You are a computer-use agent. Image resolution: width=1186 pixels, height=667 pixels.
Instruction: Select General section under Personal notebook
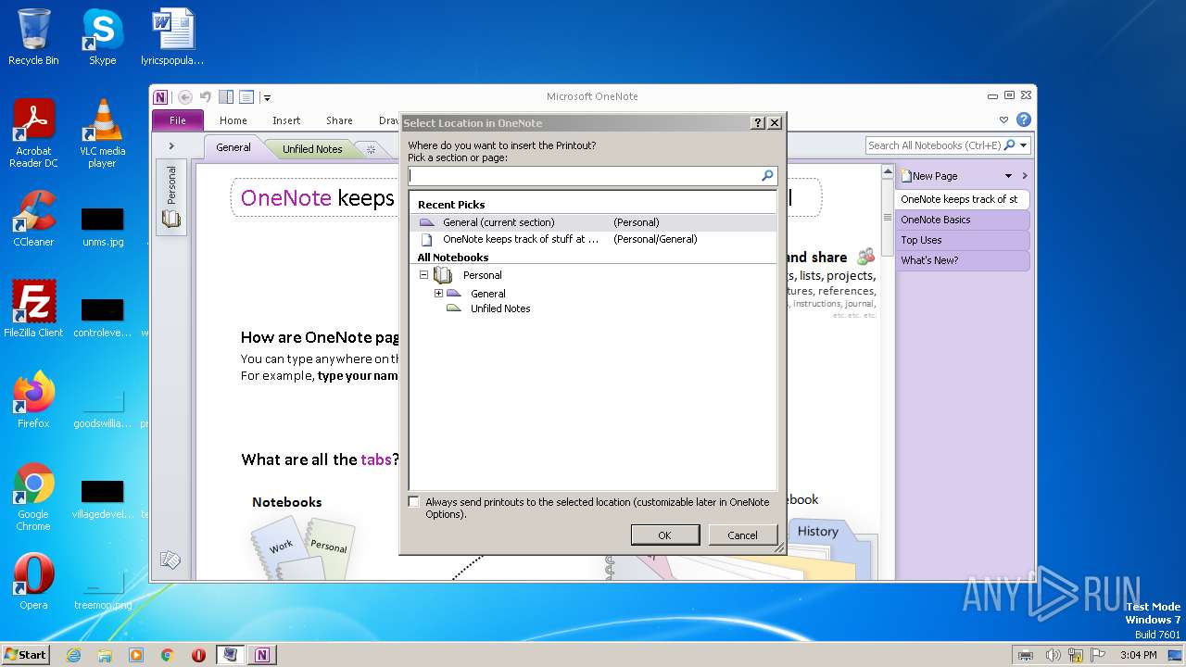pyautogui.click(x=487, y=294)
